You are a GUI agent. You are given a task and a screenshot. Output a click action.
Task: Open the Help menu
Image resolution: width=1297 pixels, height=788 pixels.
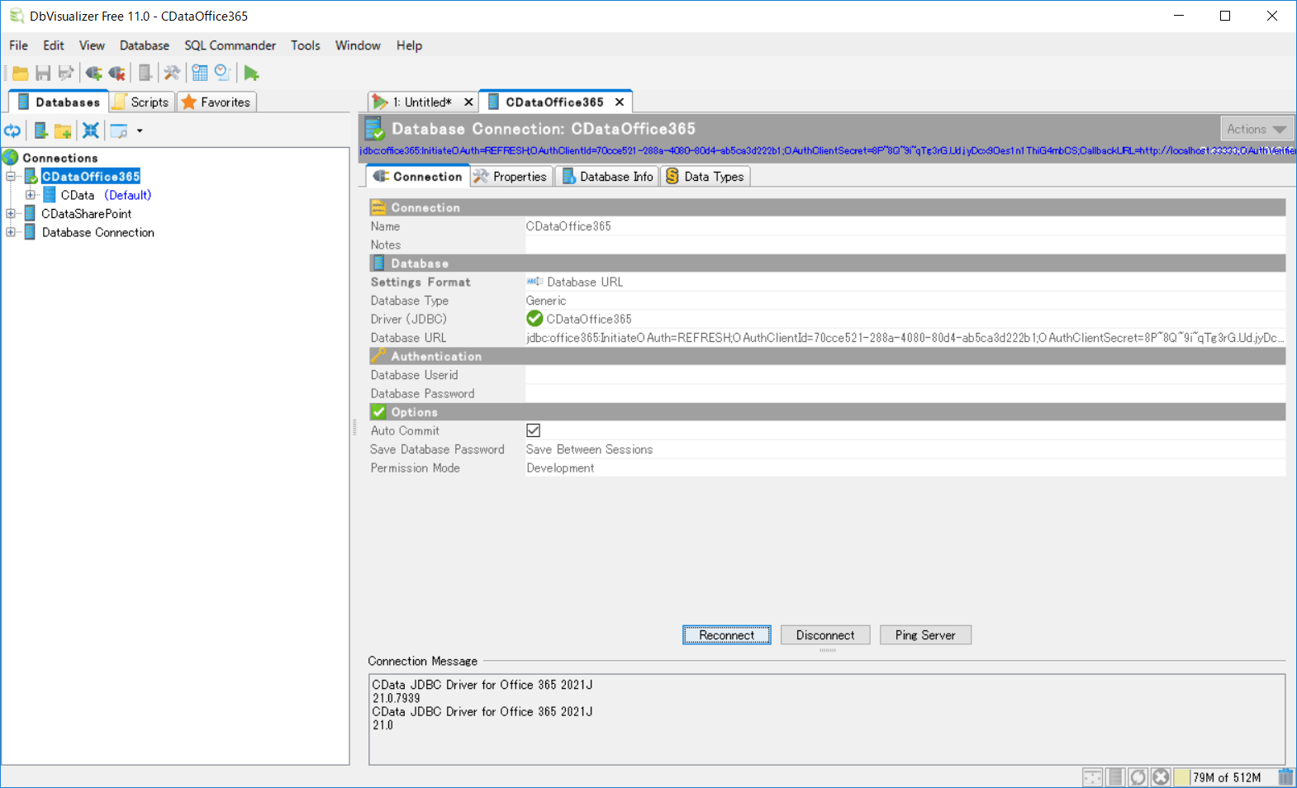409,45
